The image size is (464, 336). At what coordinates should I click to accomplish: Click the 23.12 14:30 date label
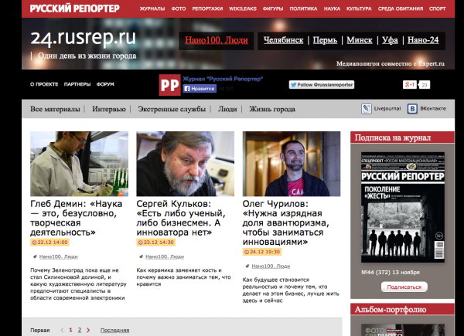coord(156,243)
